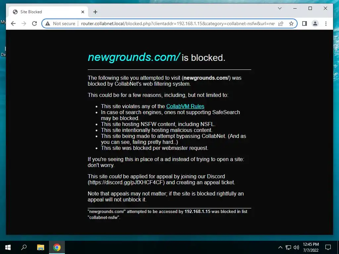339x254 pixels.
Task: Show hidden system tray icons
Action: (280, 247)
